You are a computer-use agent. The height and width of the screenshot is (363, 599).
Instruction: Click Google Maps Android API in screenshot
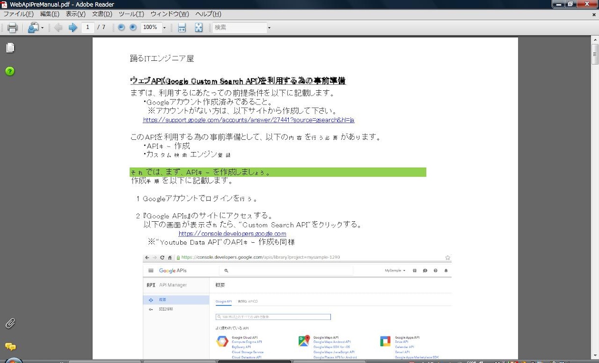point(332,342)
